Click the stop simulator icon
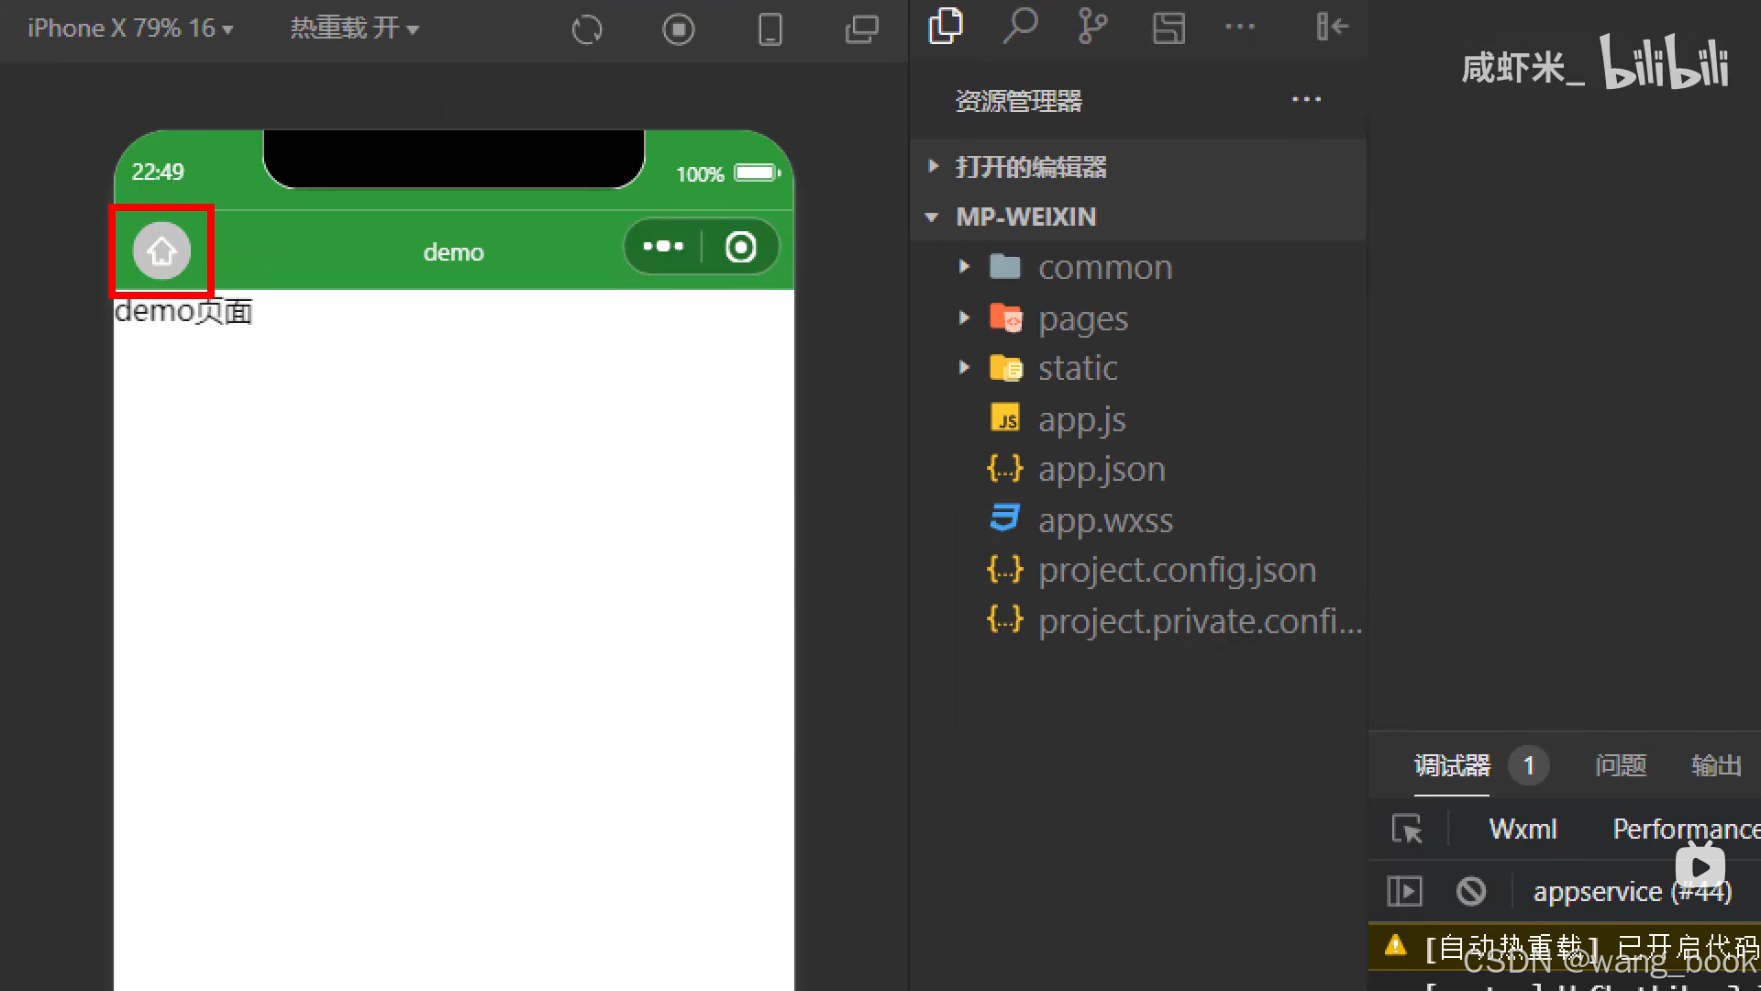 point(679,29)
